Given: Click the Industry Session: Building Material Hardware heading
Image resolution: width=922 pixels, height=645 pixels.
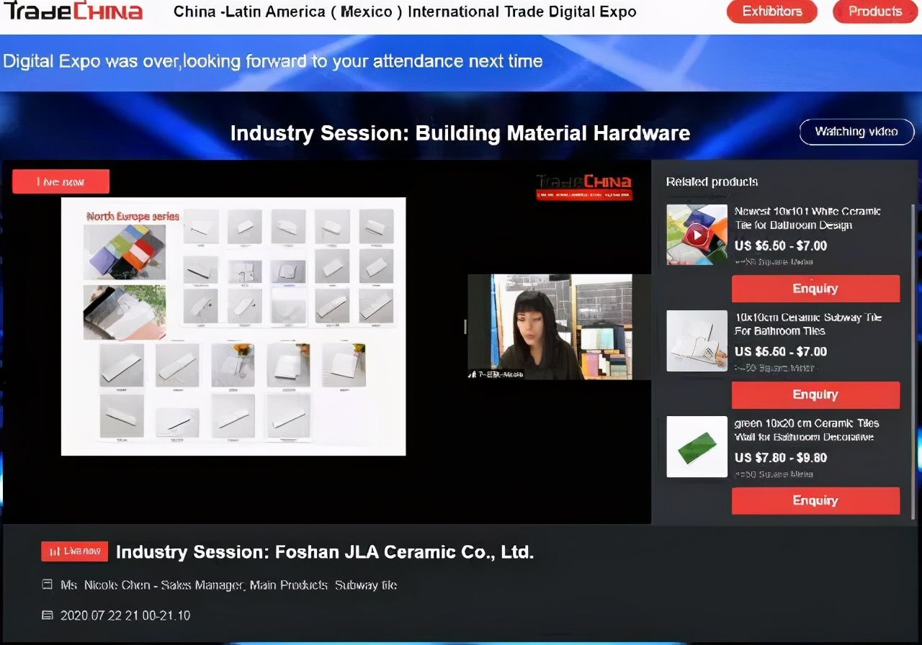Looking at the screenshot, I should tap(460, 133).
